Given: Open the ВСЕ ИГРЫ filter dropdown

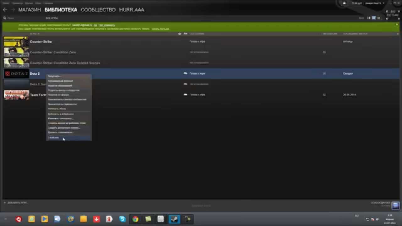Looking at the screenshot, I should coord(52,18).
